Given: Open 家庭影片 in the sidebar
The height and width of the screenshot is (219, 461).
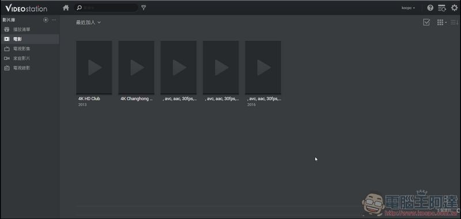Looking at the screenshot, I should 30,58.
